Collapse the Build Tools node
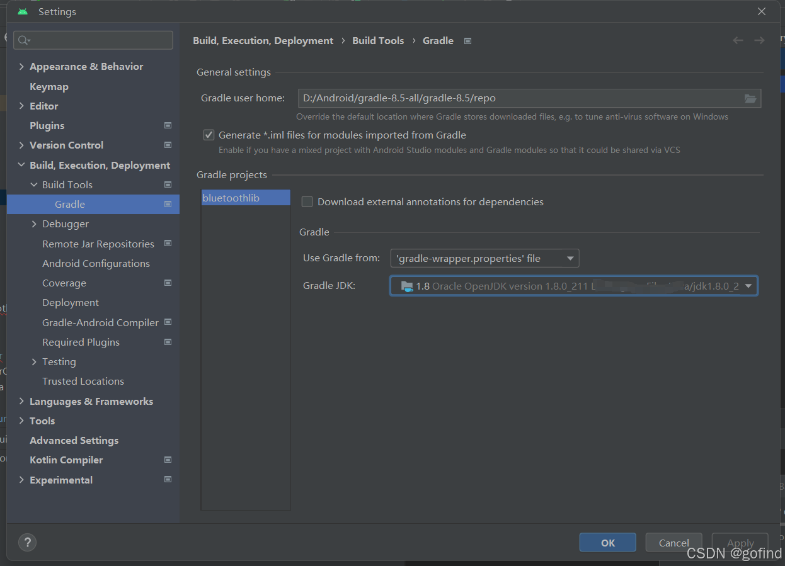This screenshot has width=785, height=566. tap(34, 184)
